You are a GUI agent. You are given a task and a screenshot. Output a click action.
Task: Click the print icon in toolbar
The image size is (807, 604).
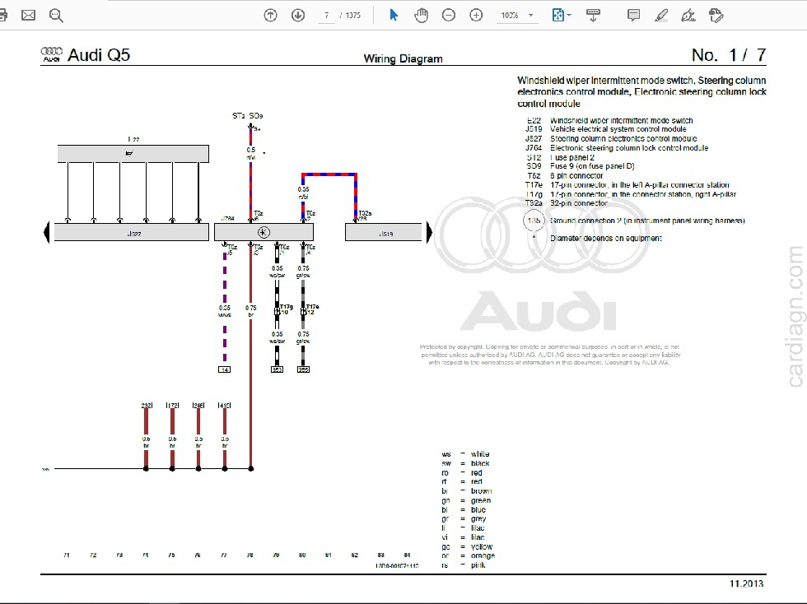3,16
